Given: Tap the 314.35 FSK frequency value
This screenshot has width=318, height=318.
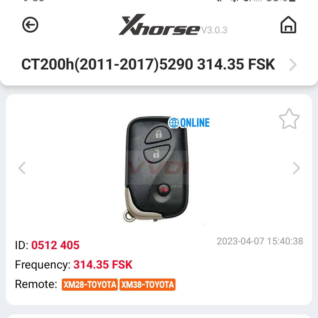Looking at the screenshot, I should click(103, 265).
